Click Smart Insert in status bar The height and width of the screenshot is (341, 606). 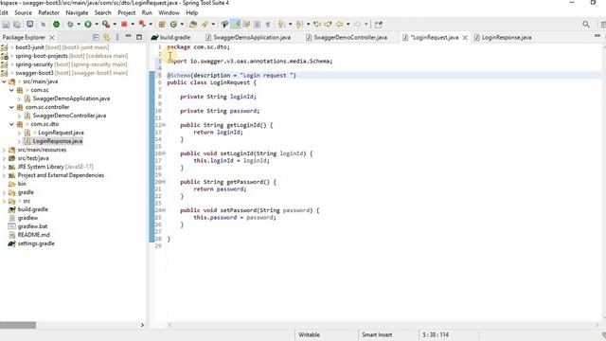click(377, 334)
